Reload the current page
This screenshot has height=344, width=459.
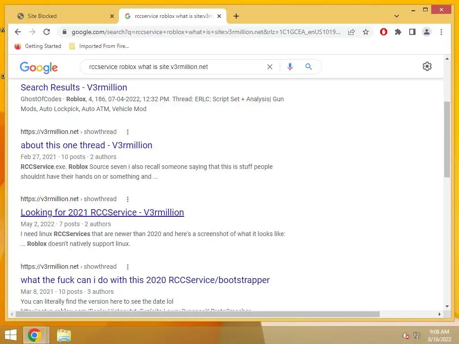47,32
